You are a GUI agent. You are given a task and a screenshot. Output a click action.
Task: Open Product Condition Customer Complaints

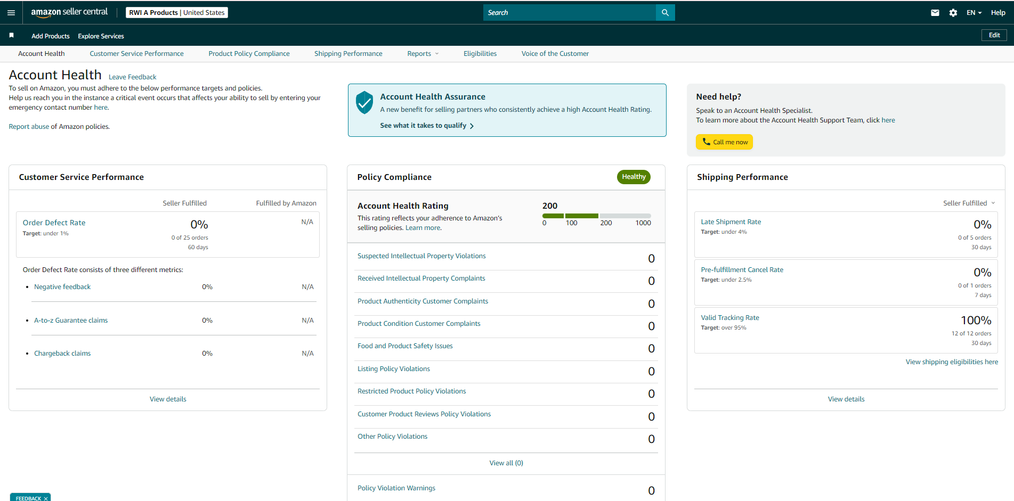pos(419,324)
